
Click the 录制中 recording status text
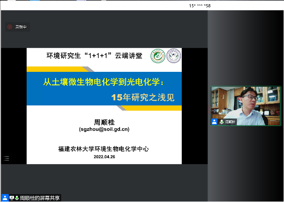[21, 27]
